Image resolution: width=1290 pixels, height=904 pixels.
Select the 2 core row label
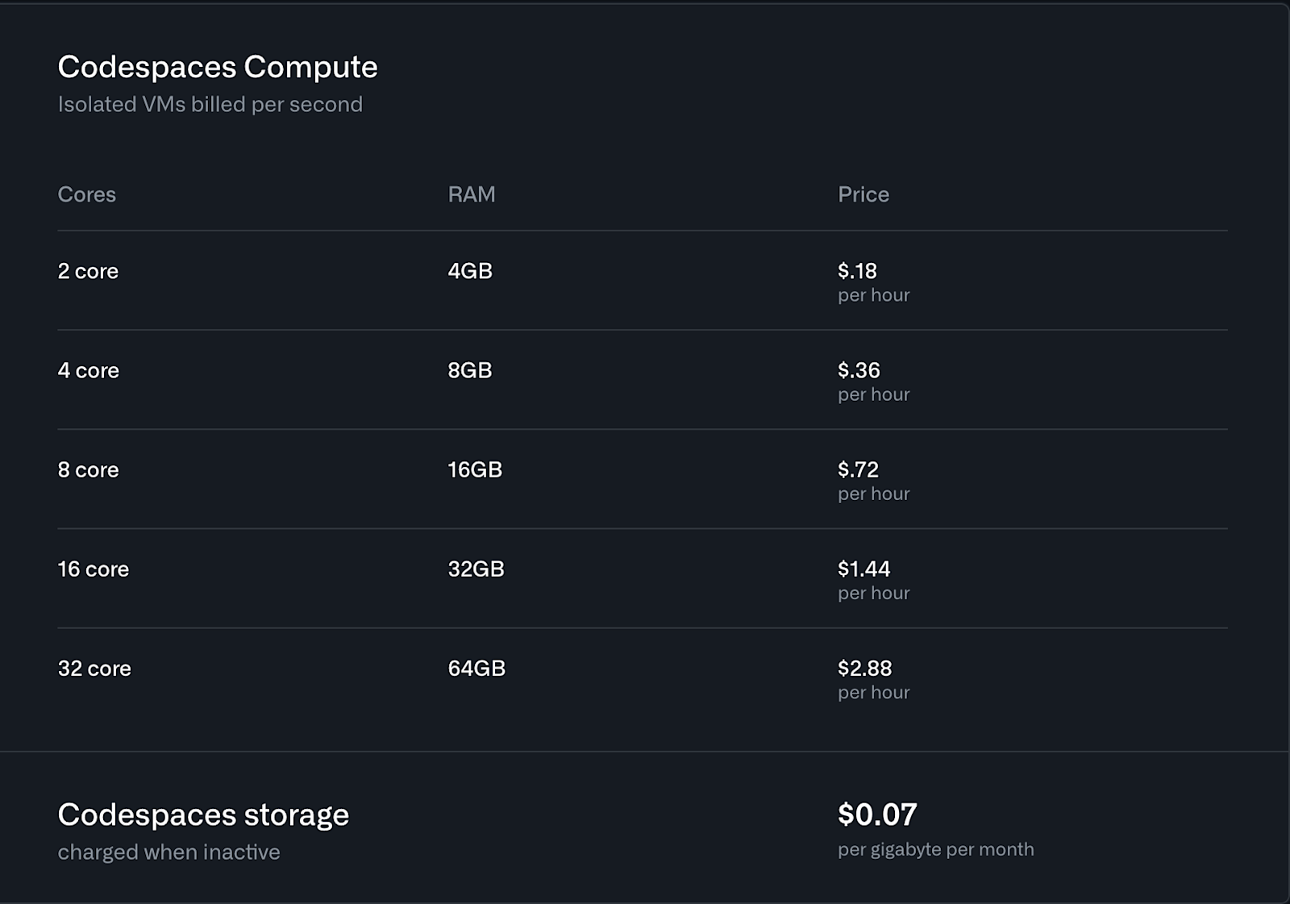(x=88, y=271)
